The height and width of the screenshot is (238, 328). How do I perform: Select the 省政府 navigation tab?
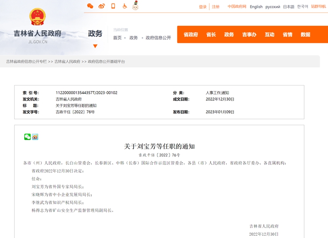point(191,35)
